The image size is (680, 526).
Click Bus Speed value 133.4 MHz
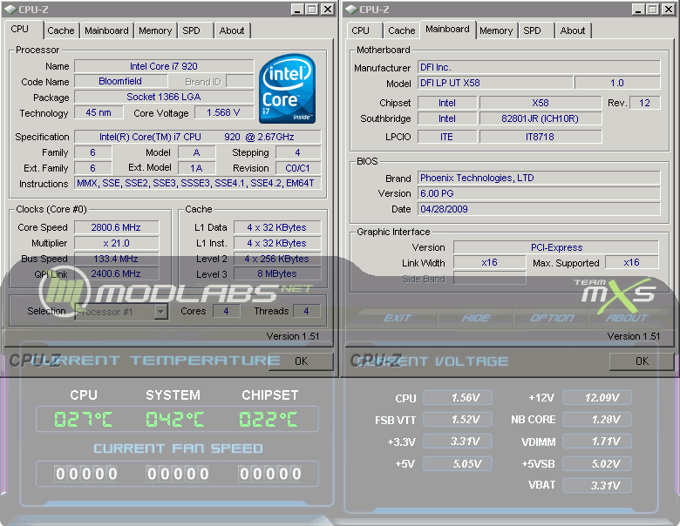click(116, 259)
